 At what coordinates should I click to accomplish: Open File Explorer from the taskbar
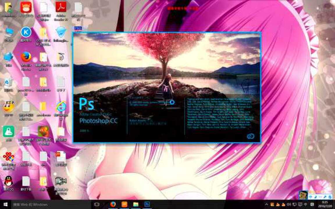tap(136, 204)
